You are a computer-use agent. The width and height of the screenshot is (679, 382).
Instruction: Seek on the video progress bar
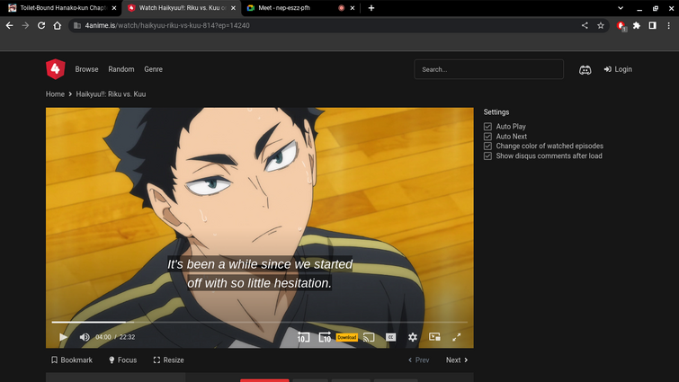[259, 322]
